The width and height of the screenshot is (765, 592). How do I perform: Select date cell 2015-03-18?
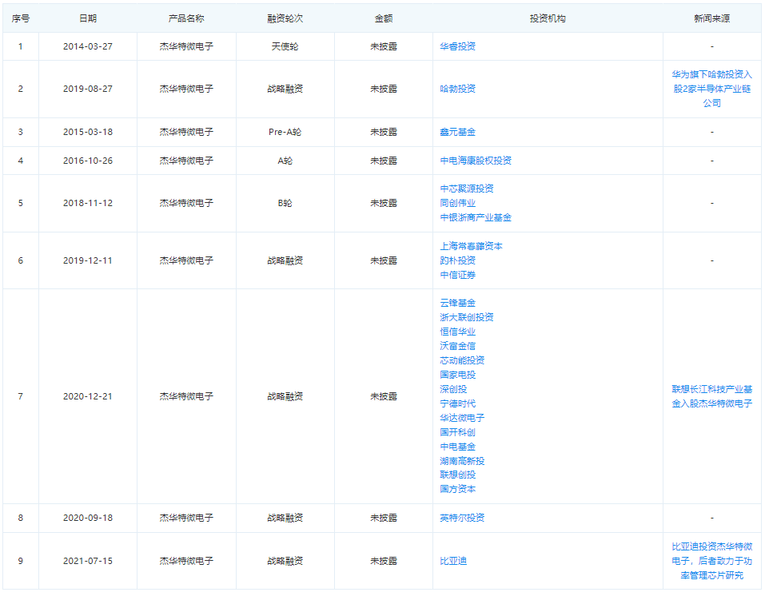tap(88, 132)
